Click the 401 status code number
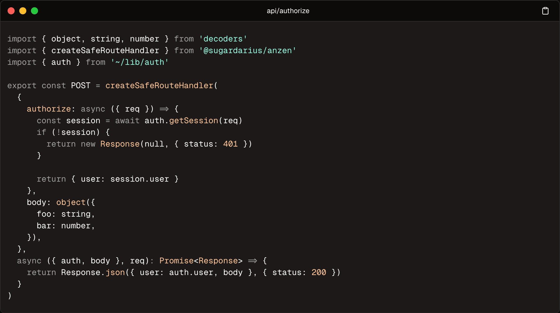This screenshot has width=560, height=313. (230, 144)
